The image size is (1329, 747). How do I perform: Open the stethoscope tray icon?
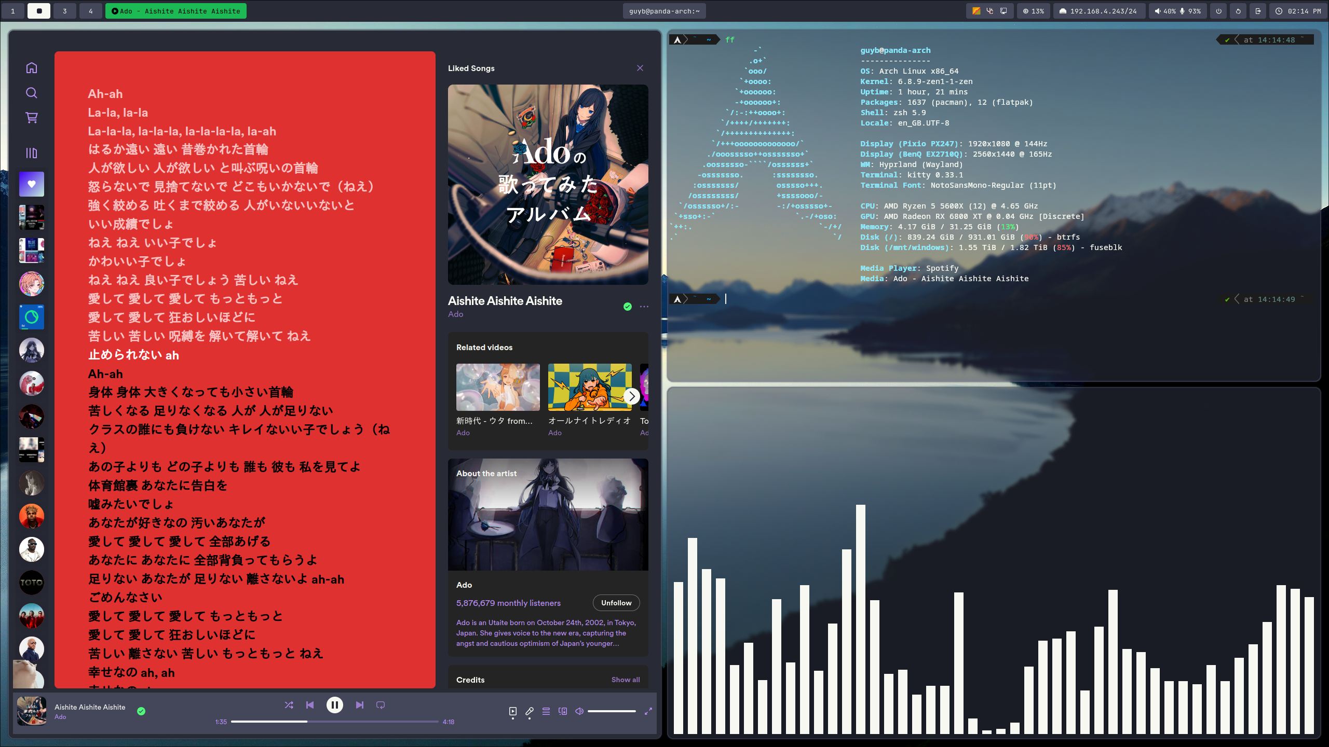[x=990, y=11]
